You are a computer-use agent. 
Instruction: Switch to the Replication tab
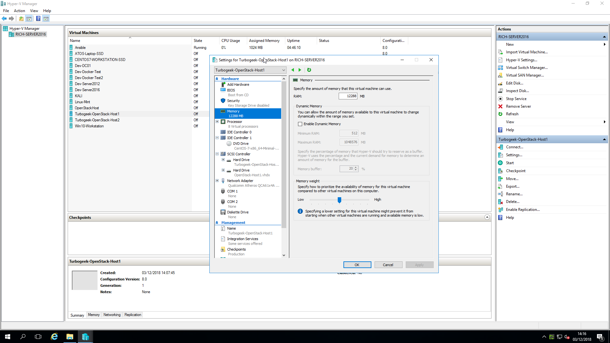(x=133, y=315)
